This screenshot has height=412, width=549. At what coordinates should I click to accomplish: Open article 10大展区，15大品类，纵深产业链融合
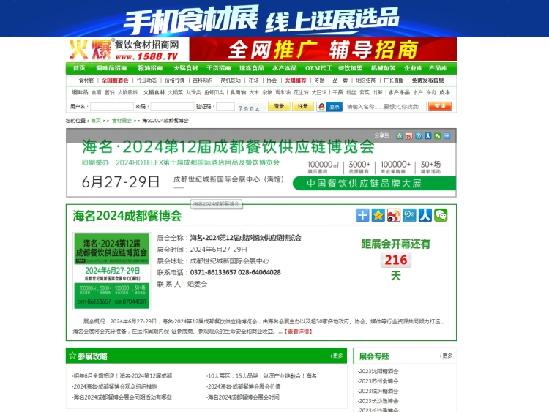[x=261, y=375]
